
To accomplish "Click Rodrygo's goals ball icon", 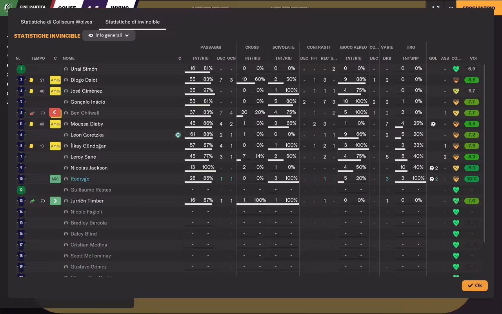I will tap(432, 179).
